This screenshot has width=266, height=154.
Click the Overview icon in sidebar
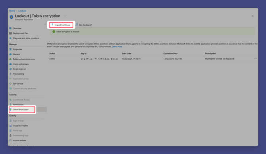tap(10, 28)
